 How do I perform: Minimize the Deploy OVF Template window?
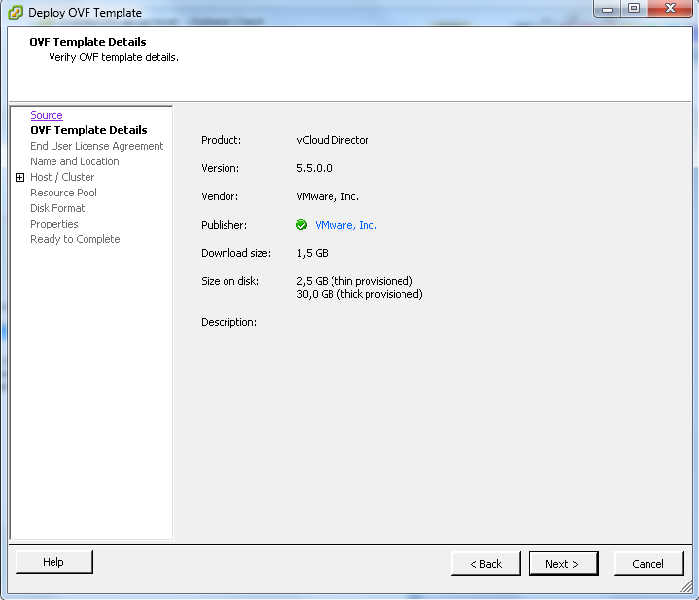click(x=608, y=9)
